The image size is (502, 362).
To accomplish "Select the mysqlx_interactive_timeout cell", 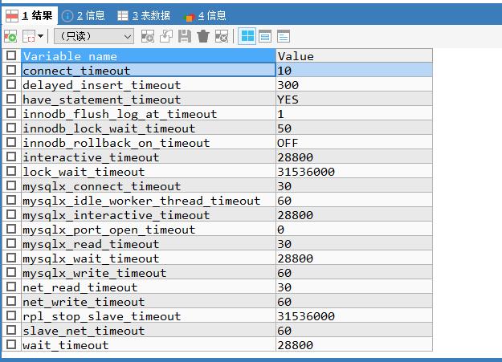I will (149, 214).
